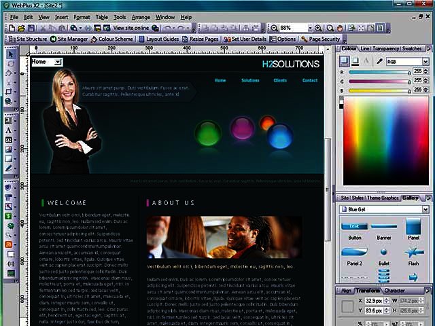Toggle the Layout Guides option

pos(160,39)
